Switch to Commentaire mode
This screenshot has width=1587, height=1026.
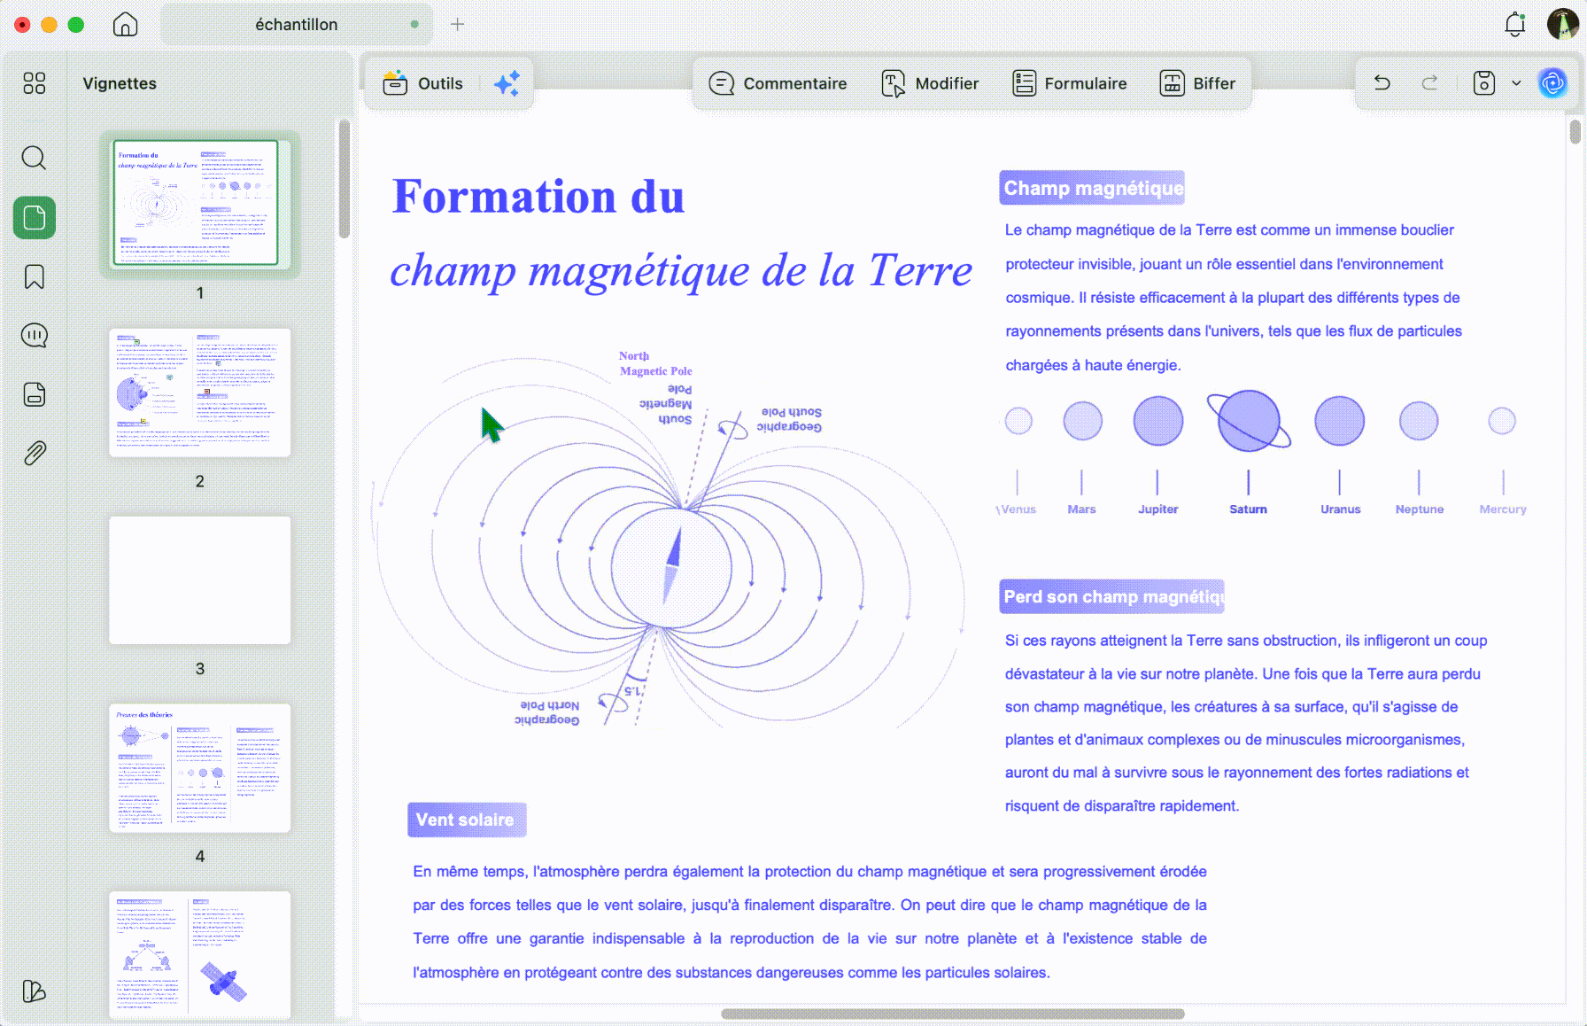778,83
